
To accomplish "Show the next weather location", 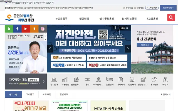I will [x=46, y=39].
